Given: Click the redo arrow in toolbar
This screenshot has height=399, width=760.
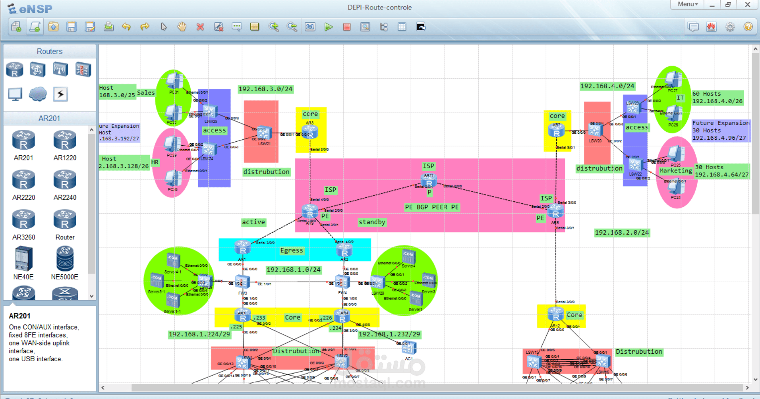Looking at the screenshot, I should pos(145,27).
